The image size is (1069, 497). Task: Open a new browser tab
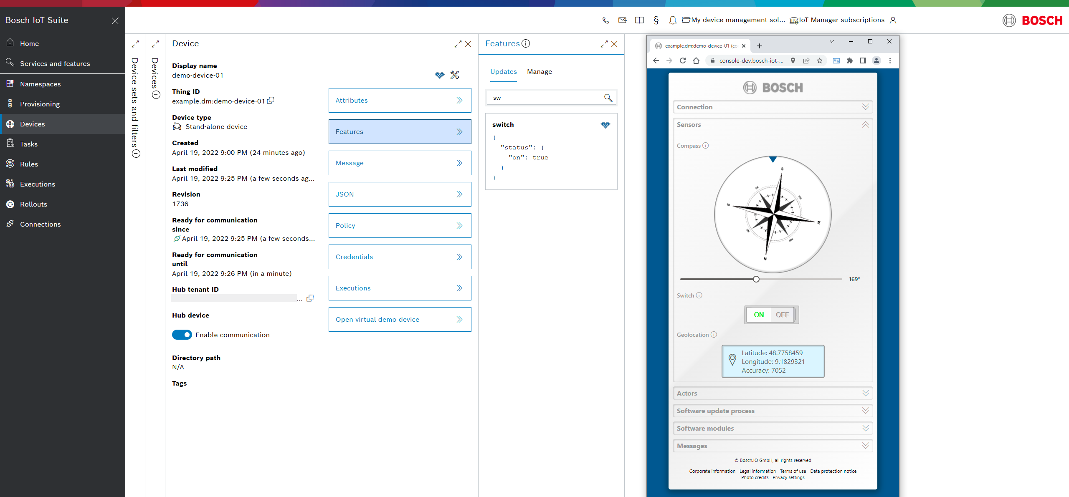(760, 46)
